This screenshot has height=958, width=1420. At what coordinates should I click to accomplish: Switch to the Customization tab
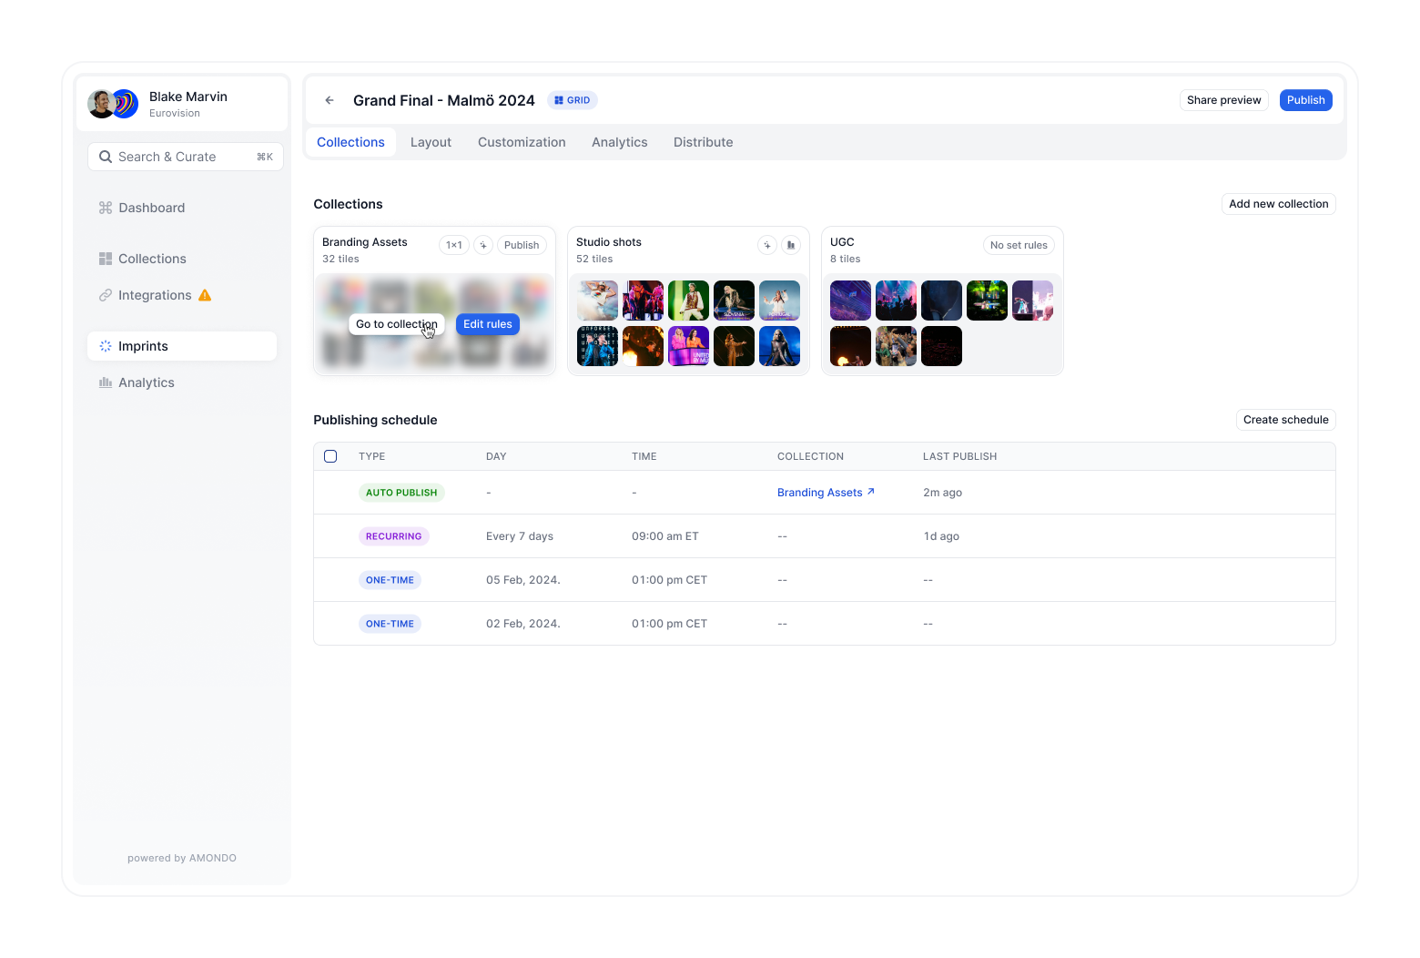522,142
